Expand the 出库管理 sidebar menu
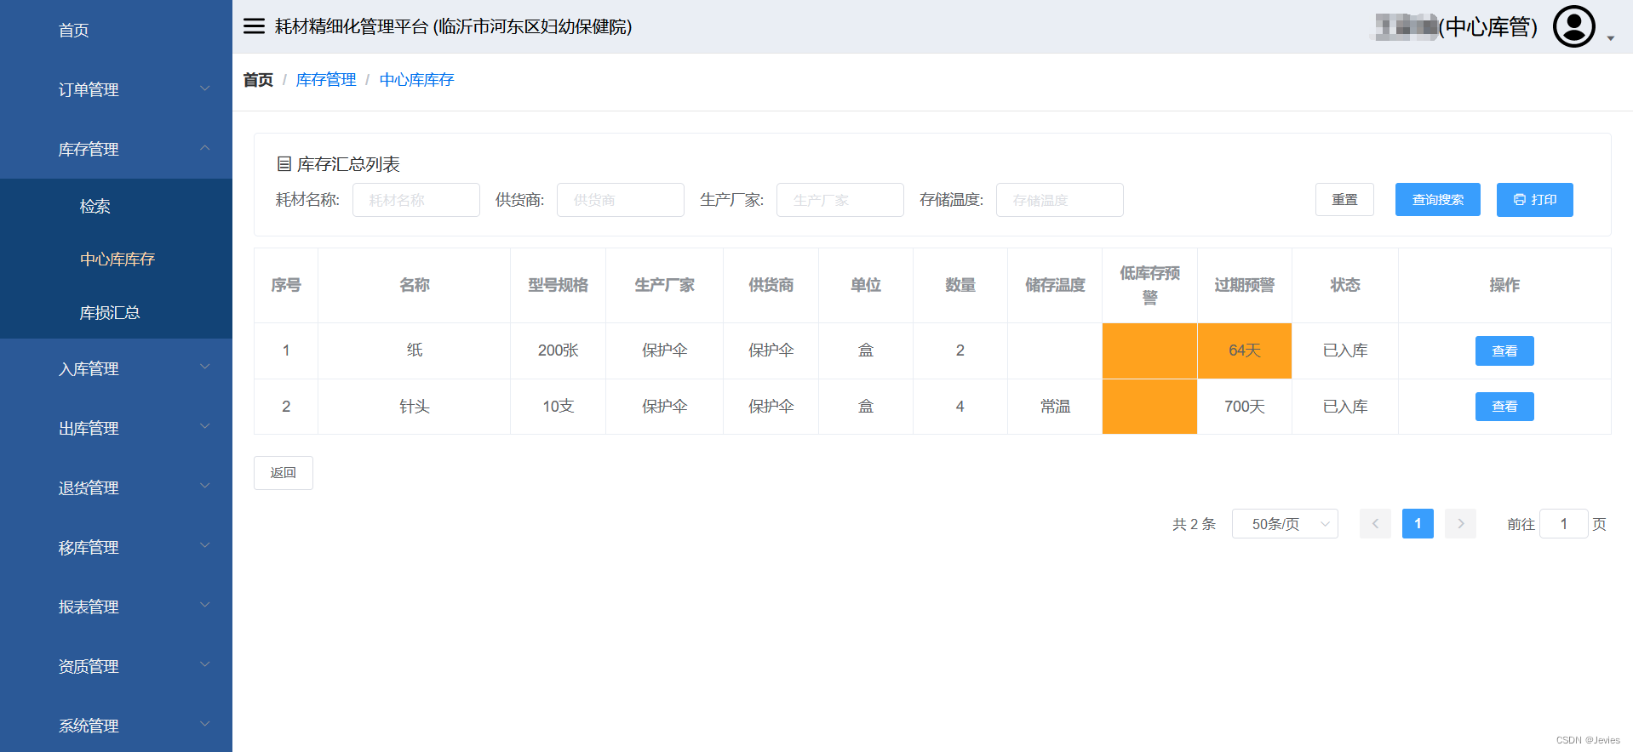Image resolution: width=1633 pixels, height=752 pixels. tap(116, 428)
